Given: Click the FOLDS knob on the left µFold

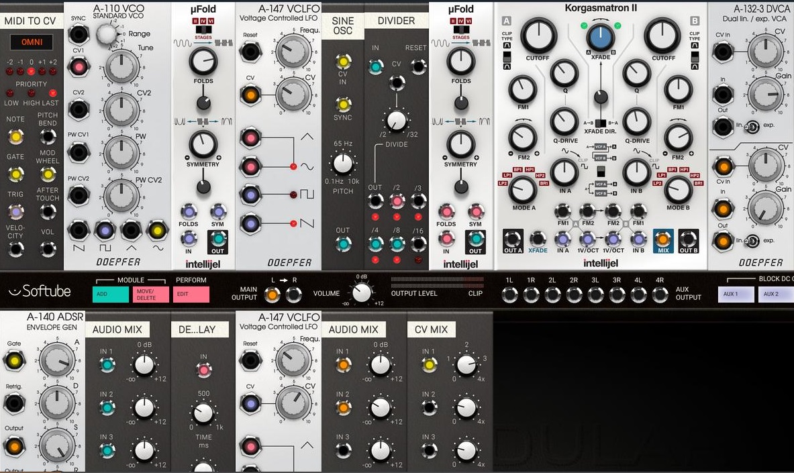Looking at the screenshot, I should [203, 61].
